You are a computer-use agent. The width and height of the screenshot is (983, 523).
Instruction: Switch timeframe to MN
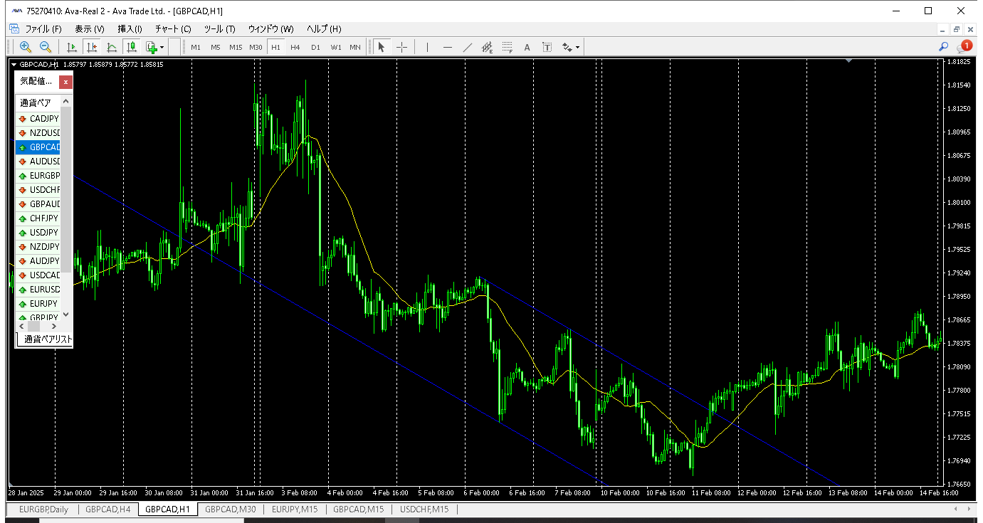[355, 47]
